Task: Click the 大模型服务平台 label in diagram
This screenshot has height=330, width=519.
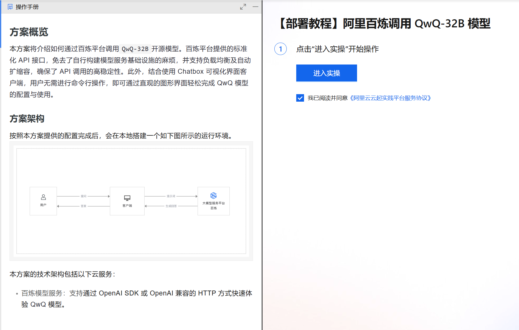Action: [214, 203]
